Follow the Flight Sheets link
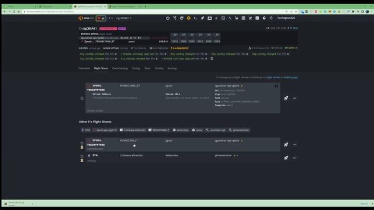The height and width of the screenshot is (210, 374). tap(273, 78)
